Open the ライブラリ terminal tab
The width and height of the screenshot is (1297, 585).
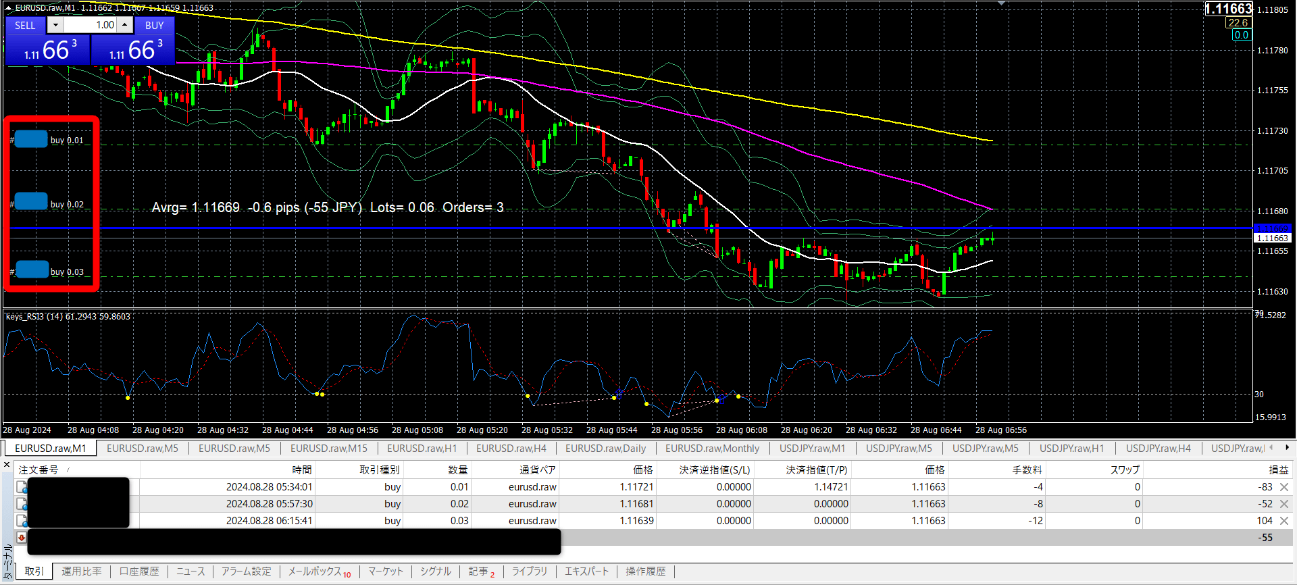tap(530, 571)
